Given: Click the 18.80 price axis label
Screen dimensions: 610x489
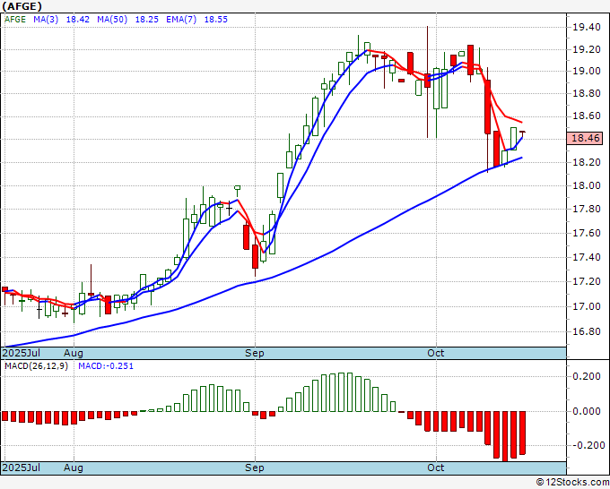Looking at the screenshot, I should [587, 94].
